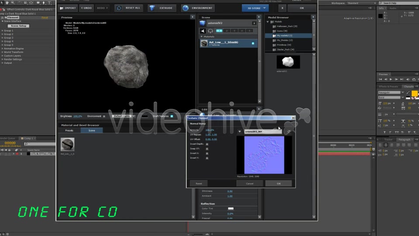Click the orange fill color swatch in Character panel
Viewport: 419px width, 236px height.
point(414,94)
